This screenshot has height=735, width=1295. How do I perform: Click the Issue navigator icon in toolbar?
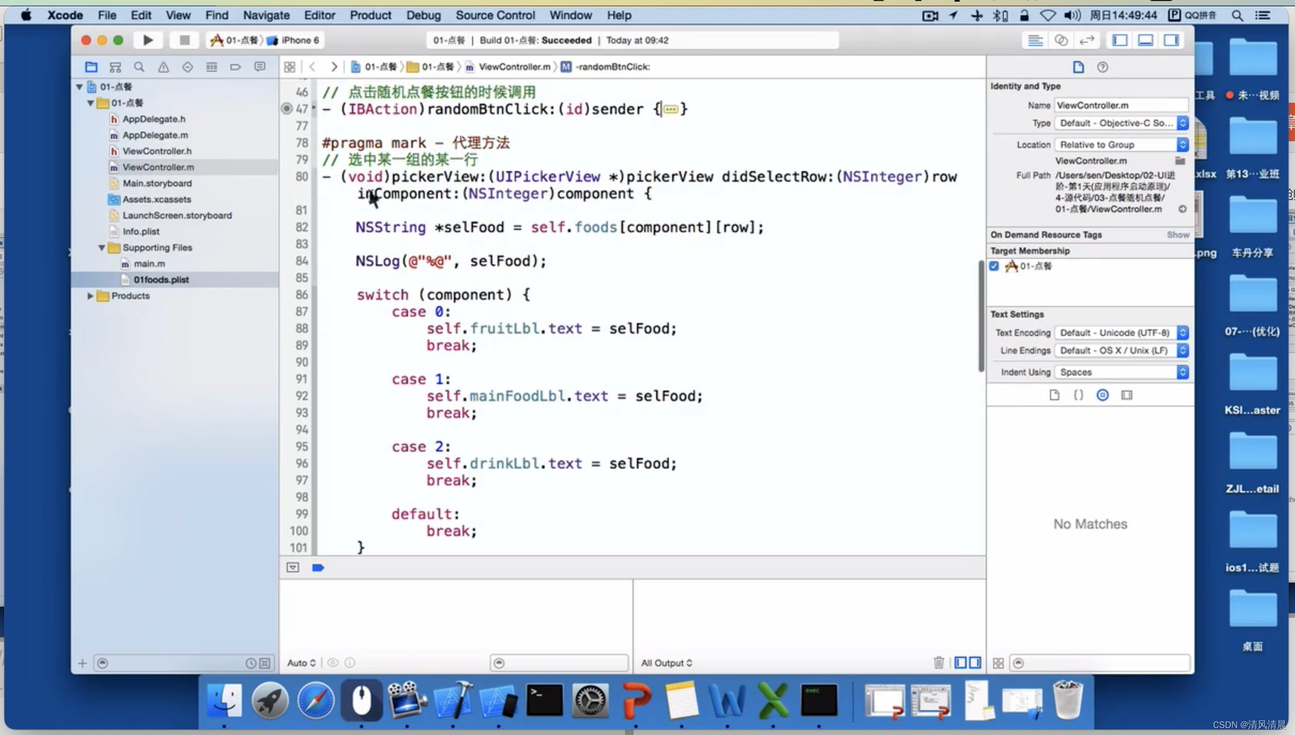pos(163,67)
